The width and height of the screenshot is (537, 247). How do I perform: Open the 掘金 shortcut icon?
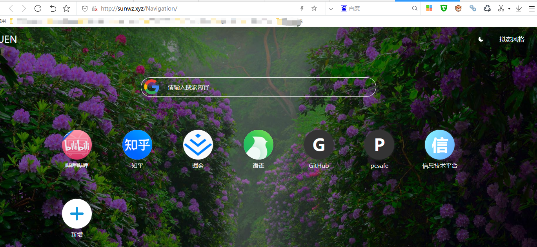pyautogui.click(x=198, y=145)
